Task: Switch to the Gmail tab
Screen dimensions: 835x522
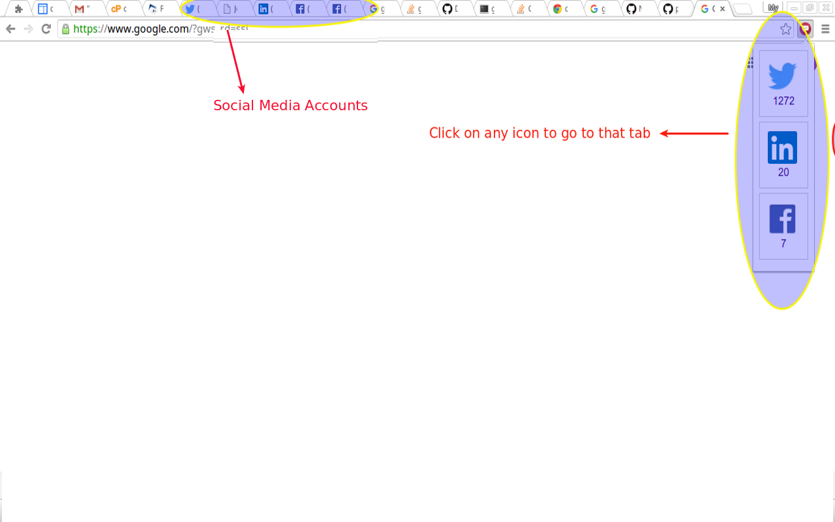Action: click(x=85, y=9)
